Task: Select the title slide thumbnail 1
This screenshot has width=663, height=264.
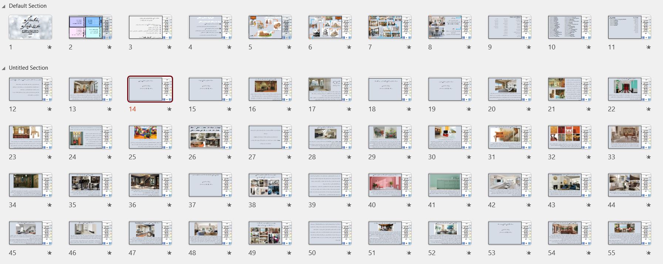Action: tap(30, 27)
